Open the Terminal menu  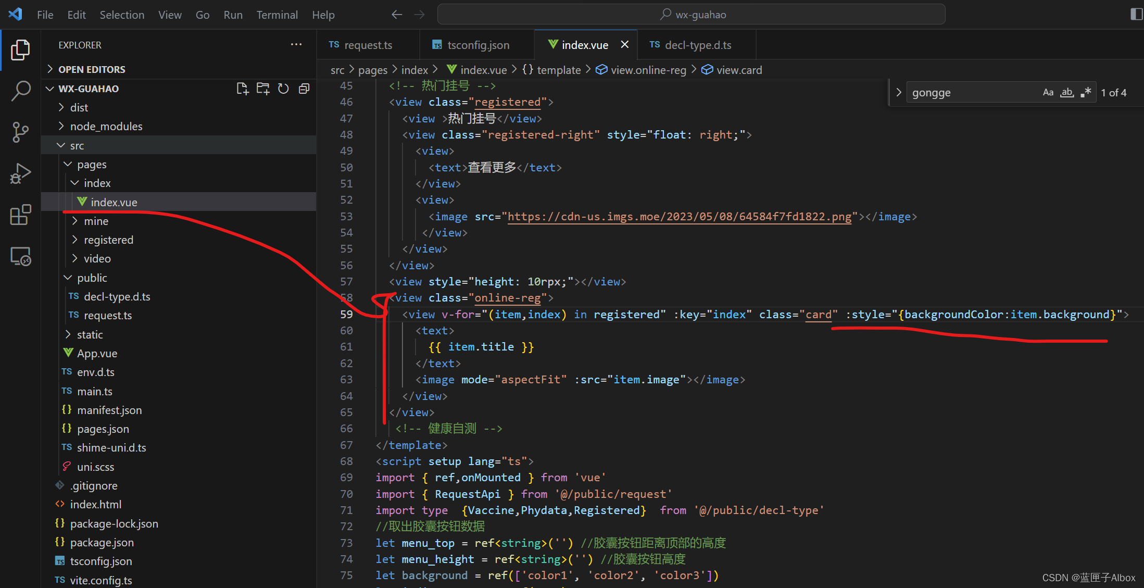pyautogui.click(x=276, y=15)
